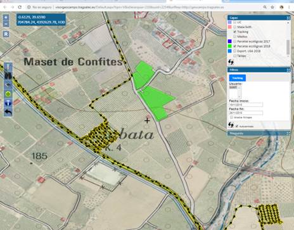Zoom in with the map plus button
Screen dimensions: 294x230
(x=6, y=18)
